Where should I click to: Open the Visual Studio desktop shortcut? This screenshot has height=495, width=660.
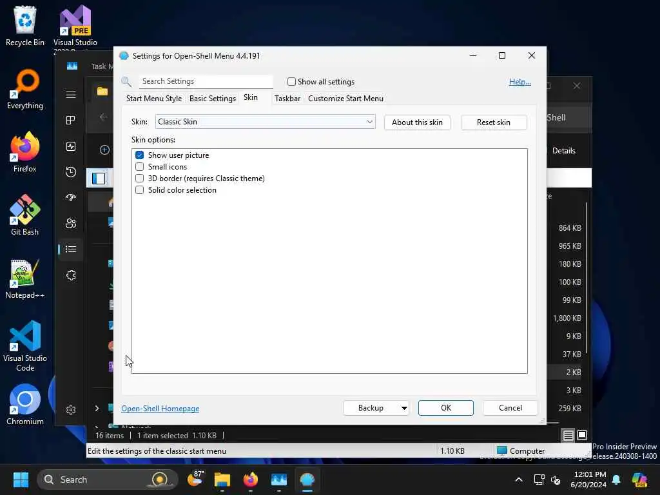point(75,26)
